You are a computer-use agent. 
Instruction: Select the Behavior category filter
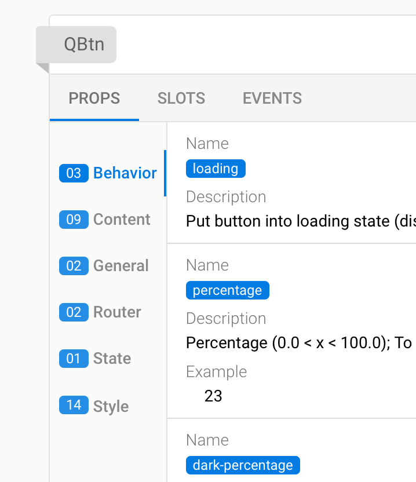pos(125,173)
